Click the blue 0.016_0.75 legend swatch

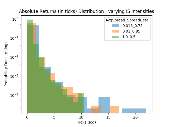[x=116, y=26]
